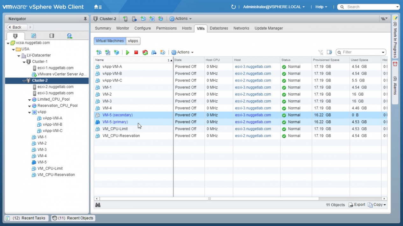This screenshot has height=226, width=403.
Task: Pin the Navigator panel
Action: (x=85, y=19)
